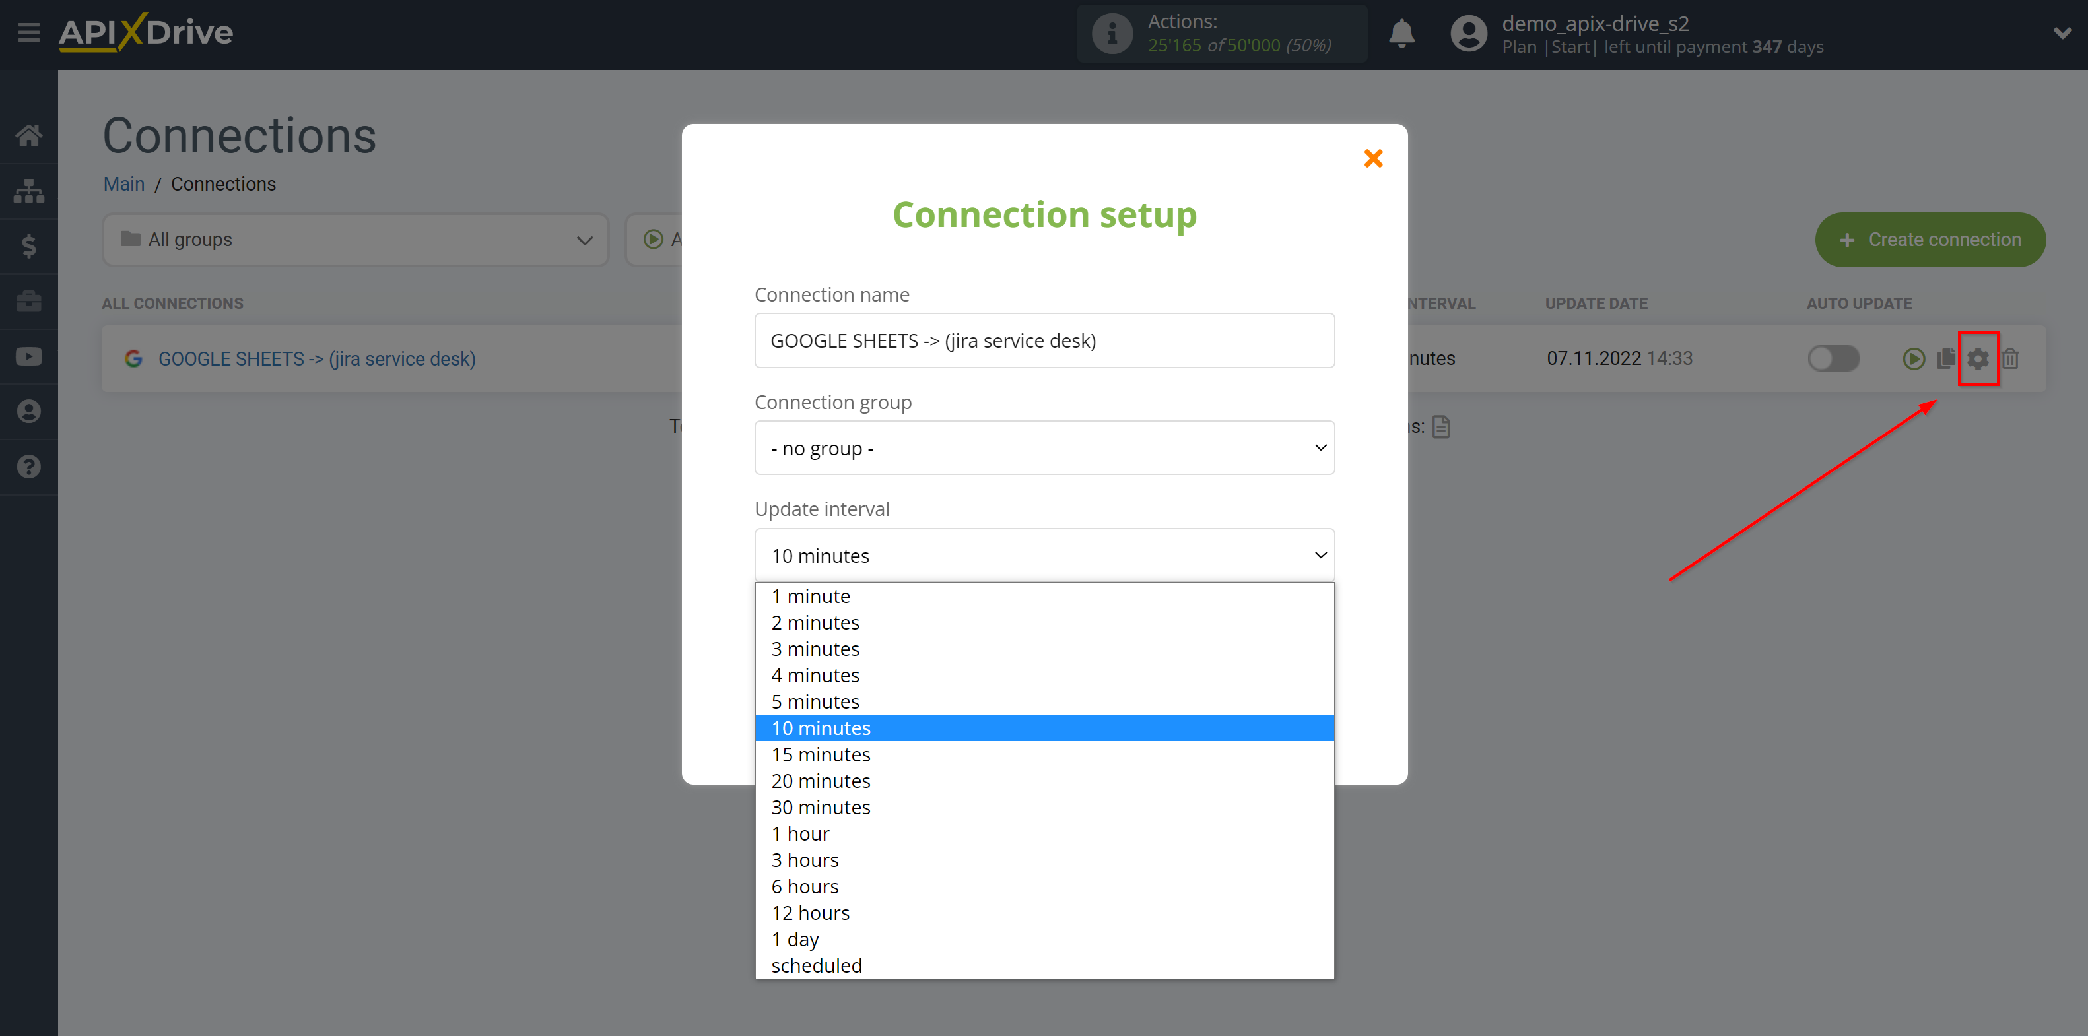
Task: Select 15 minutes from update interval
Action: coord(822,754)
